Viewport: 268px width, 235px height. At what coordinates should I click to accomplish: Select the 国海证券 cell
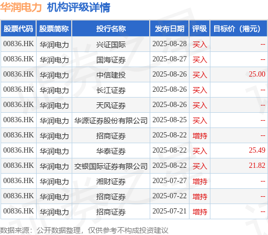[111, 60]
